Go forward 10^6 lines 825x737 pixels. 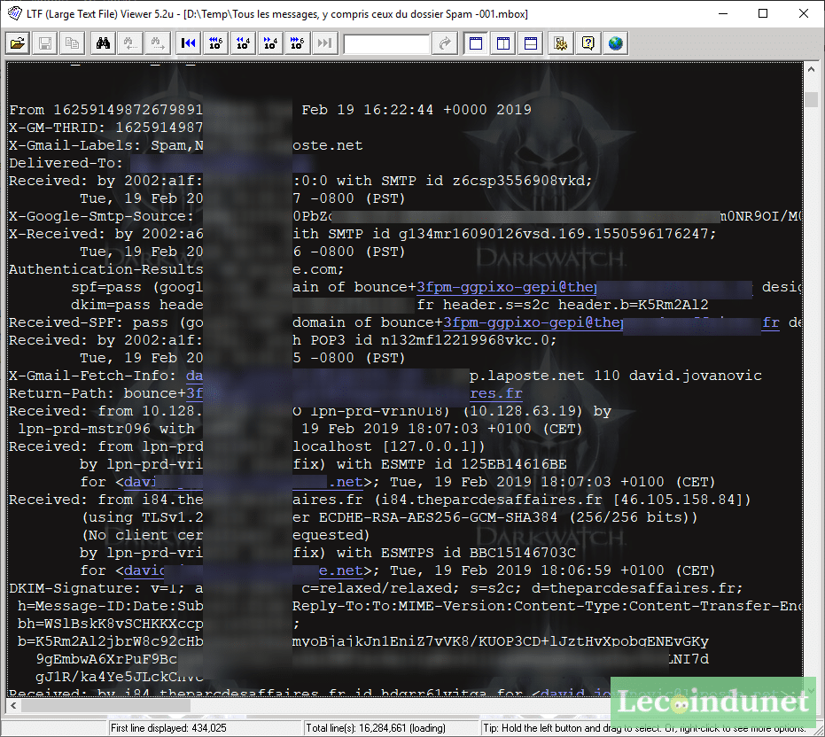[x=298, y=43]
